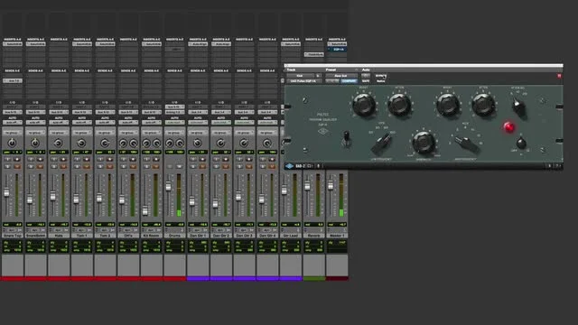The height and width of the screenshot is (325, 578).
Task: Click the pan knob on Dan Gtr 4
Action: pos(267,143)
